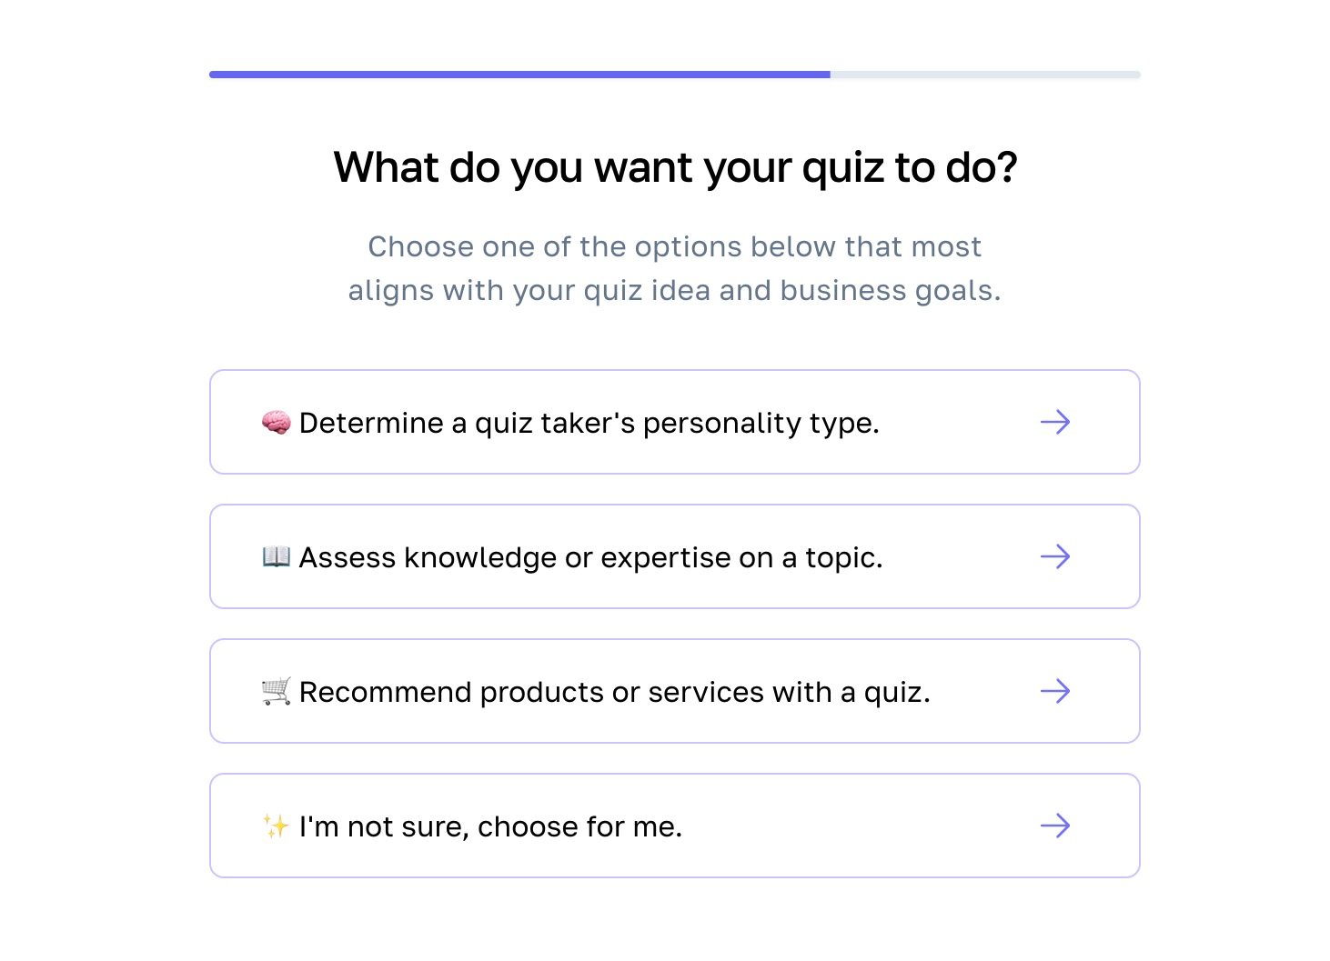The image size is (1330, 961).
Task: Click the arrow on personality type option
Action: [x=1055, y=422]
